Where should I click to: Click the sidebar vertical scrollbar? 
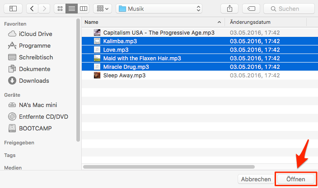[x=78, y=80]
